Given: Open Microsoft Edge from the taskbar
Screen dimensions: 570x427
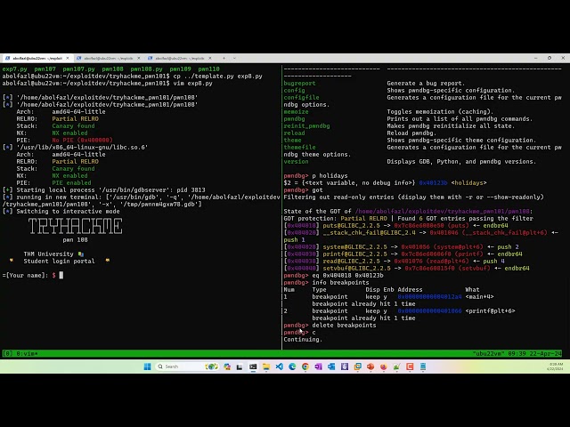Looking at the screenshot, I should pos(292,367).
